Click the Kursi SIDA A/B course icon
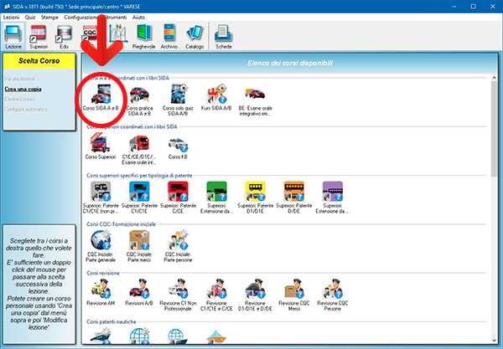This screenshot has height=349, width=503. coord(220,95)
